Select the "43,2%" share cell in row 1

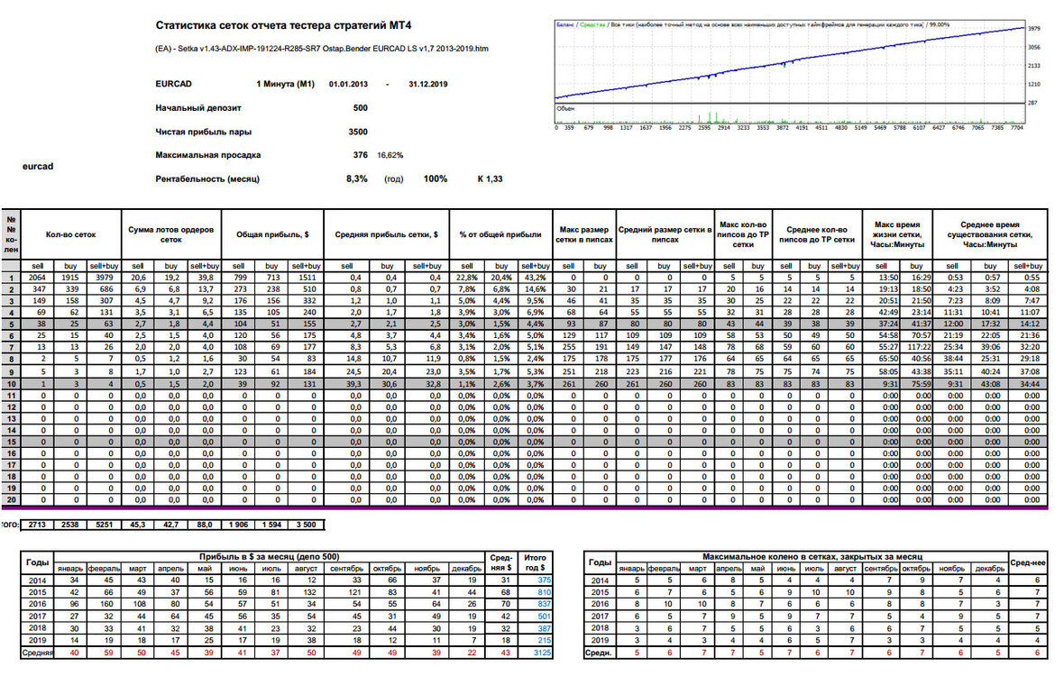click(534, 278)
